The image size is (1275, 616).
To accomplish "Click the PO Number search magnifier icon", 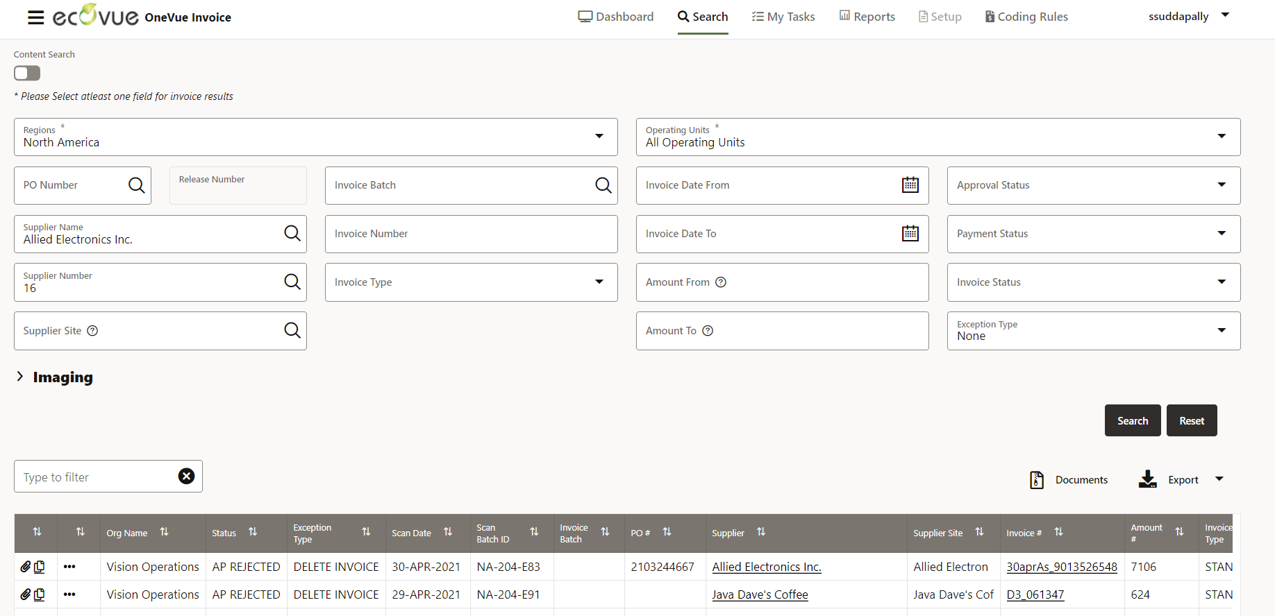I will point(137,185).
